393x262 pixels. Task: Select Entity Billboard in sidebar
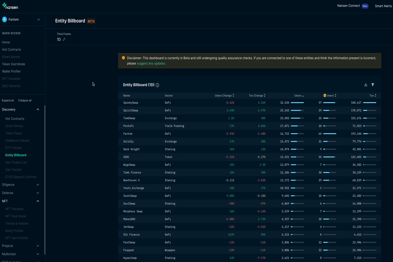point(16,155)
